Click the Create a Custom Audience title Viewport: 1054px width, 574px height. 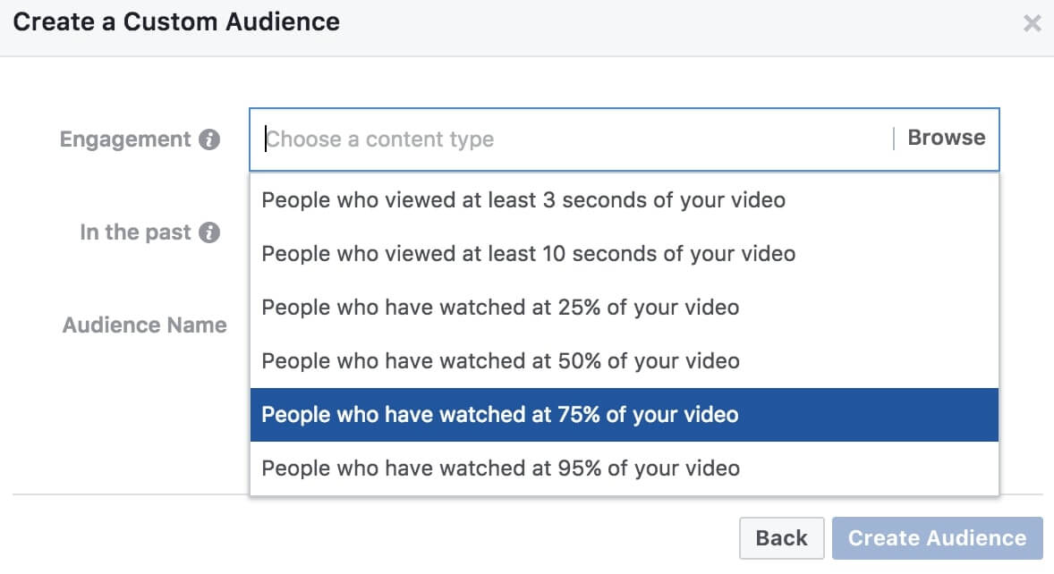176,22
